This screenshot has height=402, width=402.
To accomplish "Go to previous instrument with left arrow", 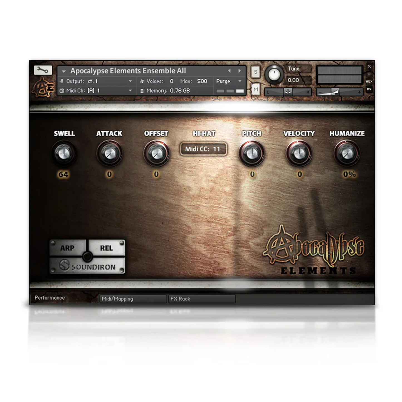I will coord(230,71).
